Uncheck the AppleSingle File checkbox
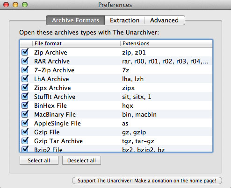The image size is (231, 188). click(x=25, y=123)
